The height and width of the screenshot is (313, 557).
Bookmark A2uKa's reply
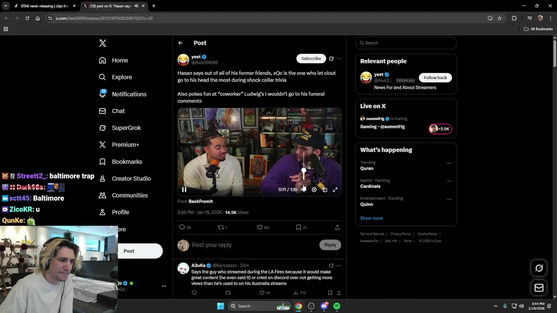point(330,293)
